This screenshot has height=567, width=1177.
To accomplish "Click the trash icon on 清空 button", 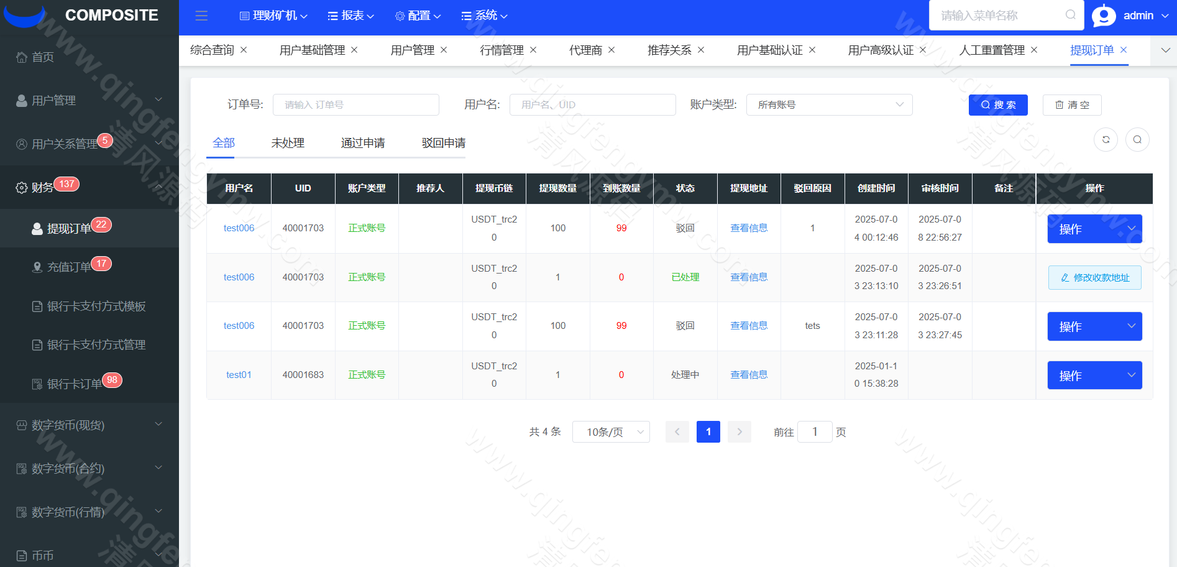I will (1061, 105).
